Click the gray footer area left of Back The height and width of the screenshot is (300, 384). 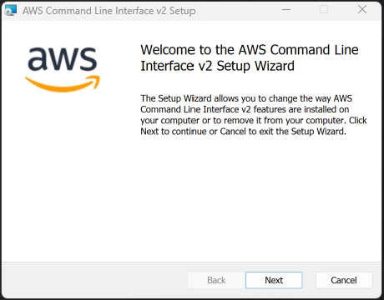[x=94, y=280]
